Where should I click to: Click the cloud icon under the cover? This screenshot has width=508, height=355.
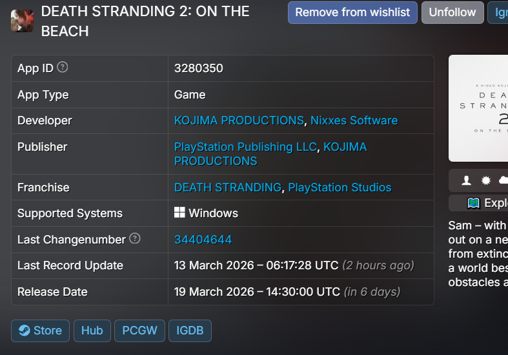(503, 181)
